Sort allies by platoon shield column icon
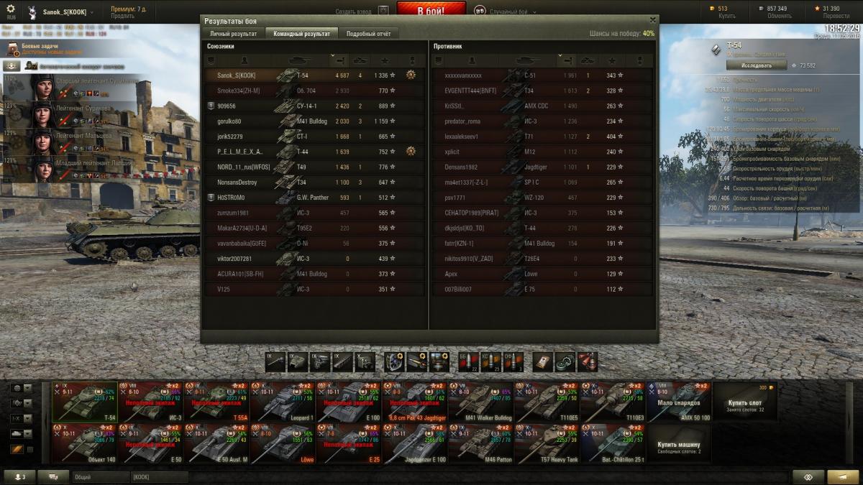Image resolution: width=863 pixels, height=485 pixels. 211,61
